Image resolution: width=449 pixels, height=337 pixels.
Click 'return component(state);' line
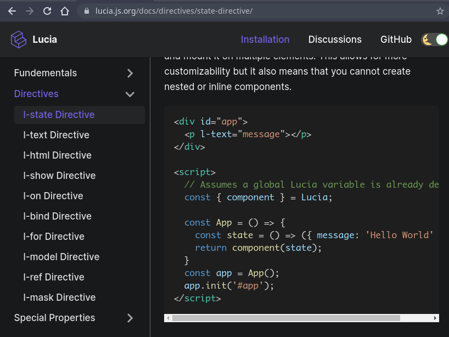pos(259,248)
